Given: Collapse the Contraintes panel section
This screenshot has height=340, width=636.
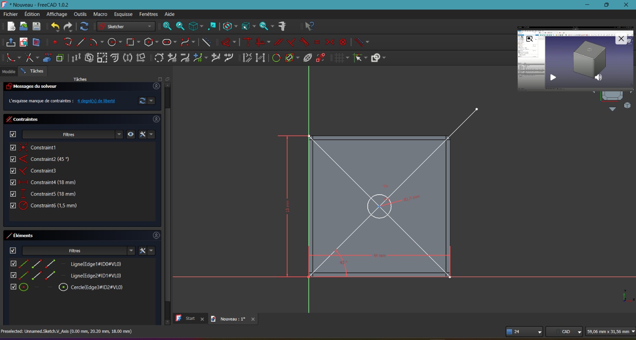Looking at the screenshot, I should [156, 119].
